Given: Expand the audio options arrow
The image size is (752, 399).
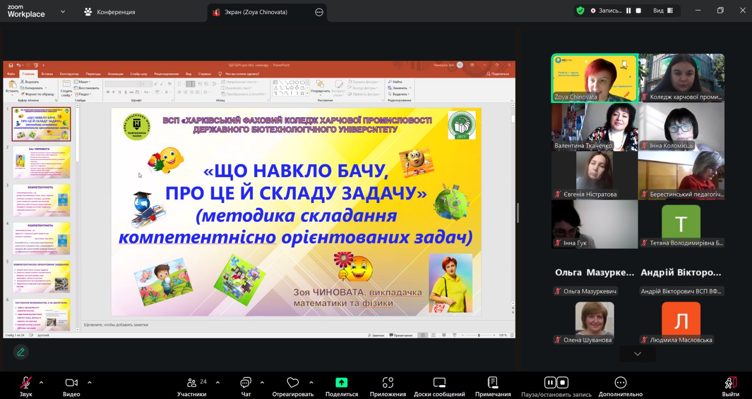Looking at the screenshot, I should coord(41,383).
